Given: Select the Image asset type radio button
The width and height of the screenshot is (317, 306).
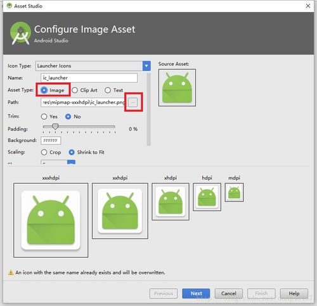Looking at the screenshot, I should point(44,90).
